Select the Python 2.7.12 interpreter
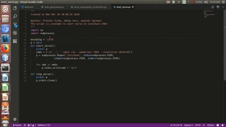 [x=44, y=125]
